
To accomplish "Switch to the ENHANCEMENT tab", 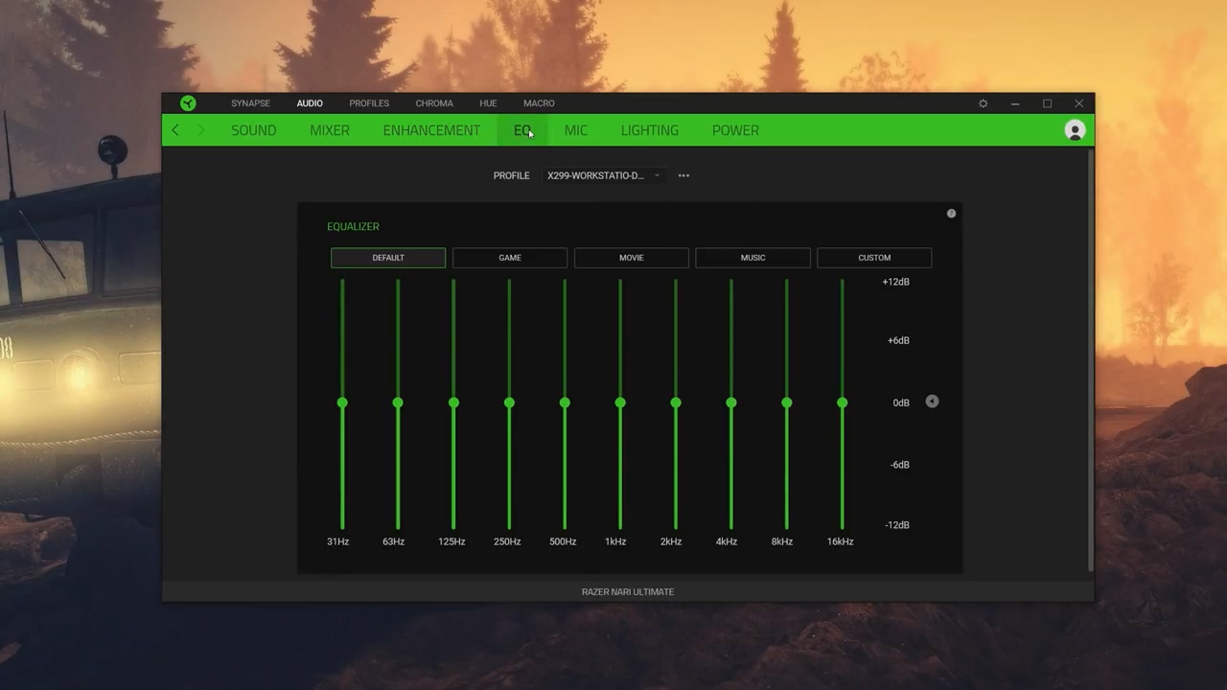I will (431, 130).
